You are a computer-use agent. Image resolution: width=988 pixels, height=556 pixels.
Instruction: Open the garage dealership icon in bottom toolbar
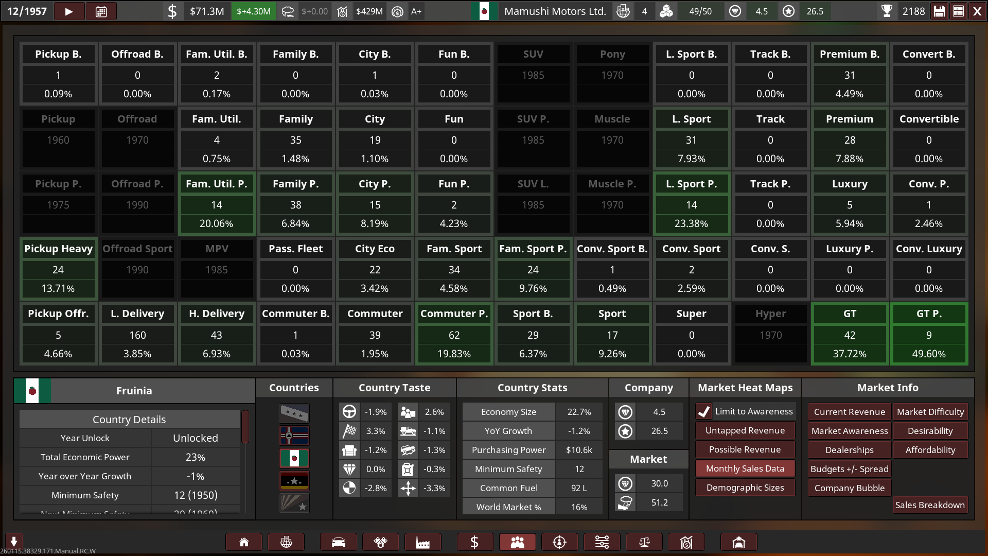[738, 542]
